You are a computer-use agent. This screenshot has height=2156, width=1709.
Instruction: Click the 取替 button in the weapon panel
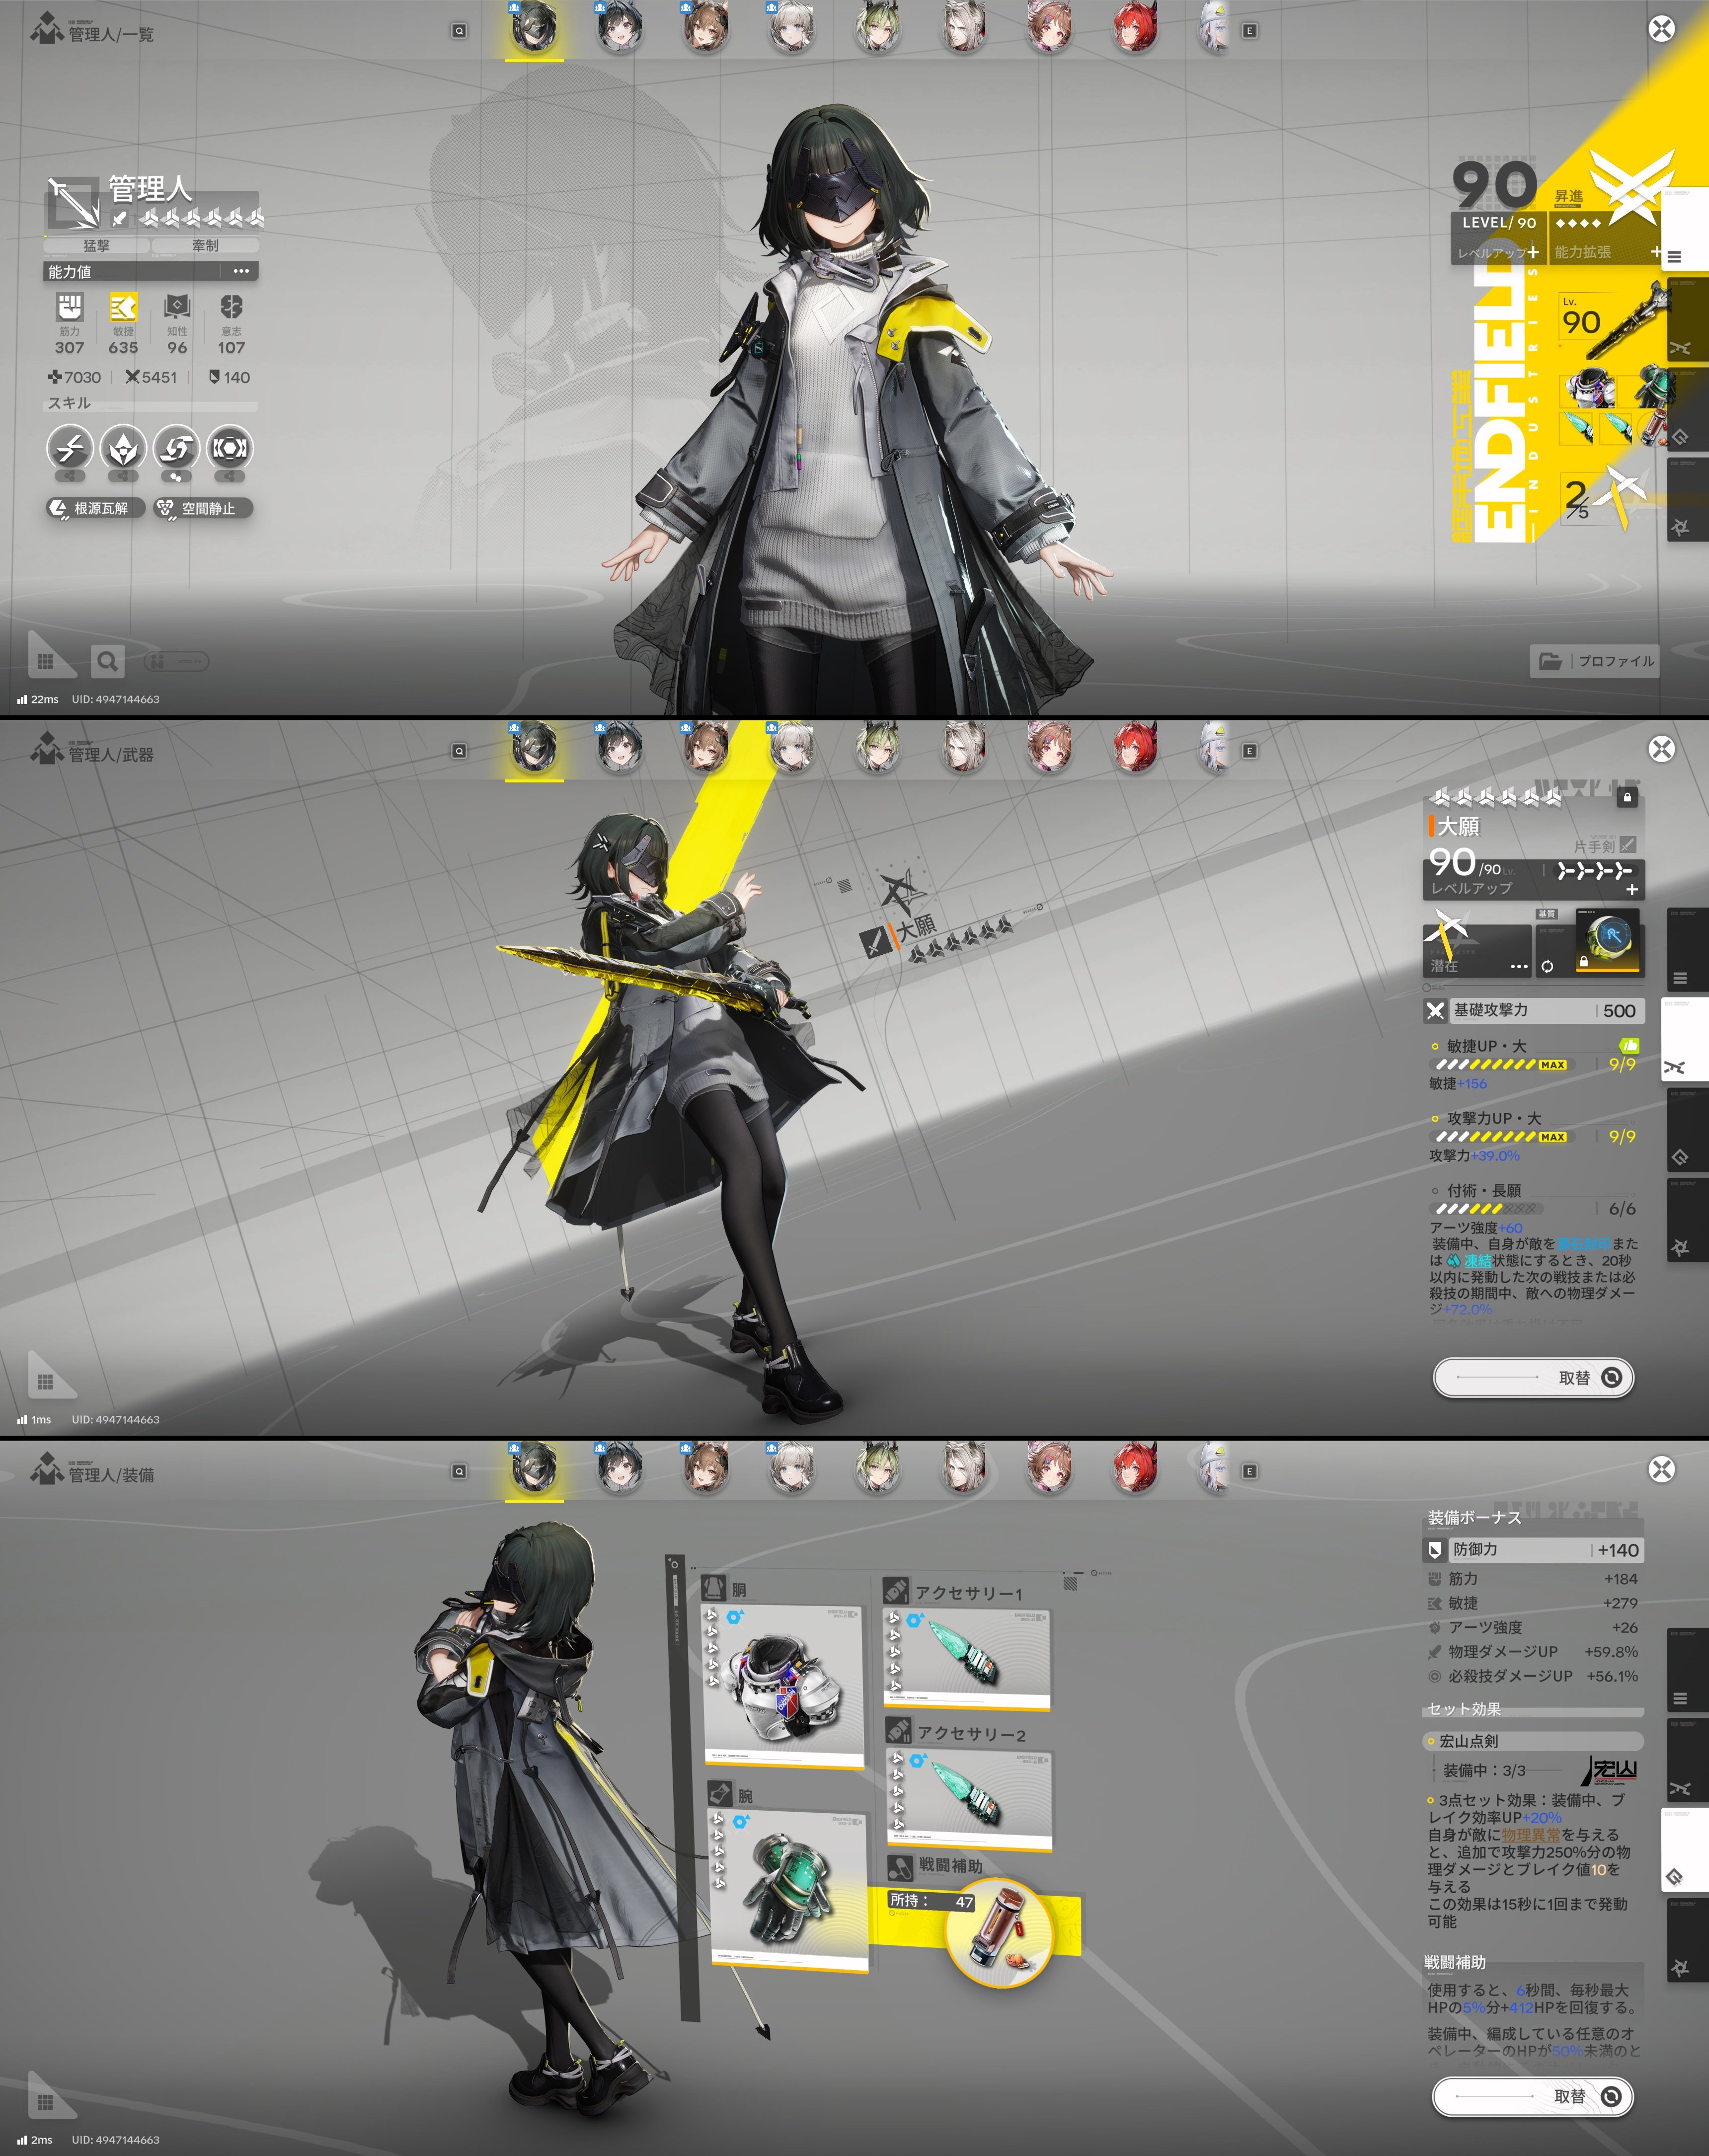click(1533, 1377)
